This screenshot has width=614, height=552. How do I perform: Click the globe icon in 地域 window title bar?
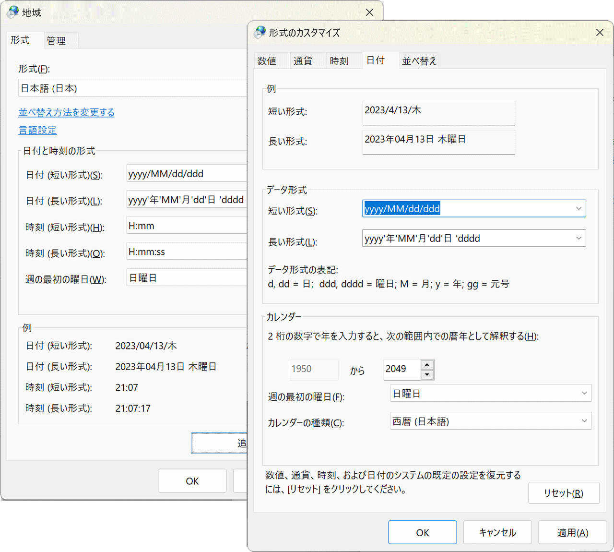tap(13, 12)
